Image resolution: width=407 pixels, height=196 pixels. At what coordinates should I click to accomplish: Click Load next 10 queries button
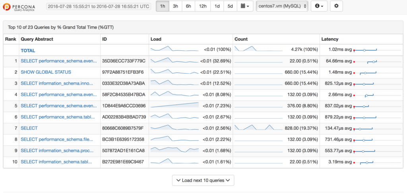click(x=203, y=180)
